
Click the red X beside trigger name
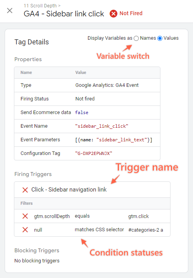point(25,190)
